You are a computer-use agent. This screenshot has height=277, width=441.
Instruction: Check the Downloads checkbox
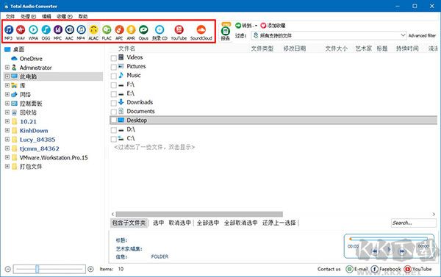coord(114,103)
